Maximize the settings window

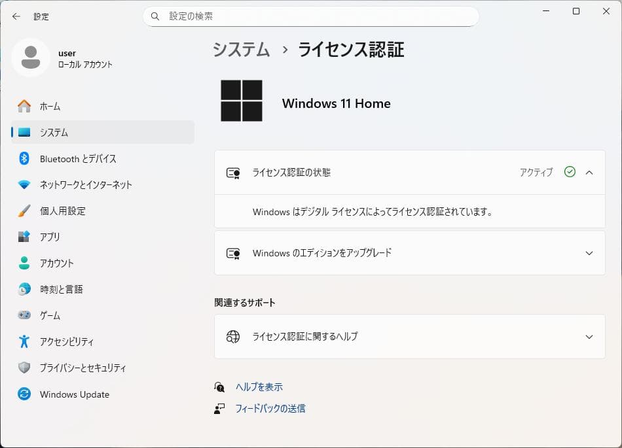[576, 11]
